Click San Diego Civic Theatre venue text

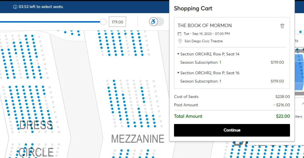coord(203,41)
